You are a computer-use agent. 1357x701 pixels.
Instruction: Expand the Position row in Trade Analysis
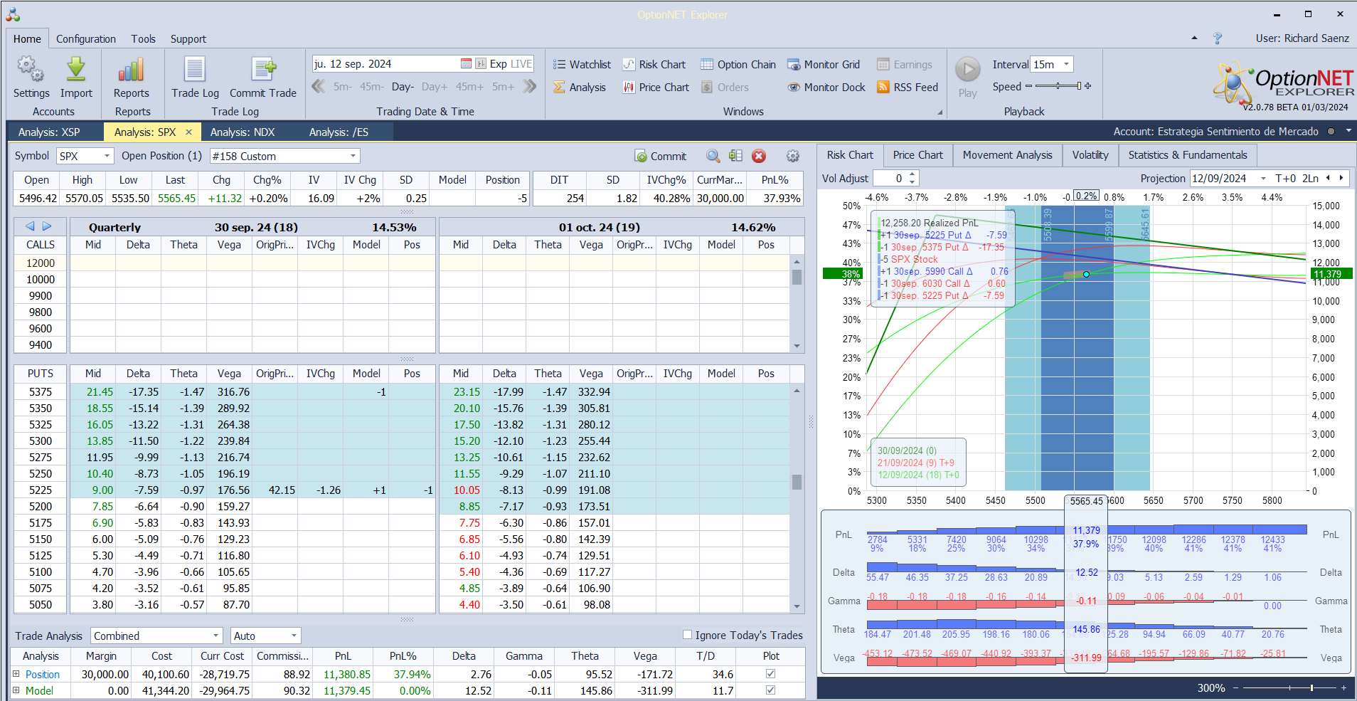16,674
